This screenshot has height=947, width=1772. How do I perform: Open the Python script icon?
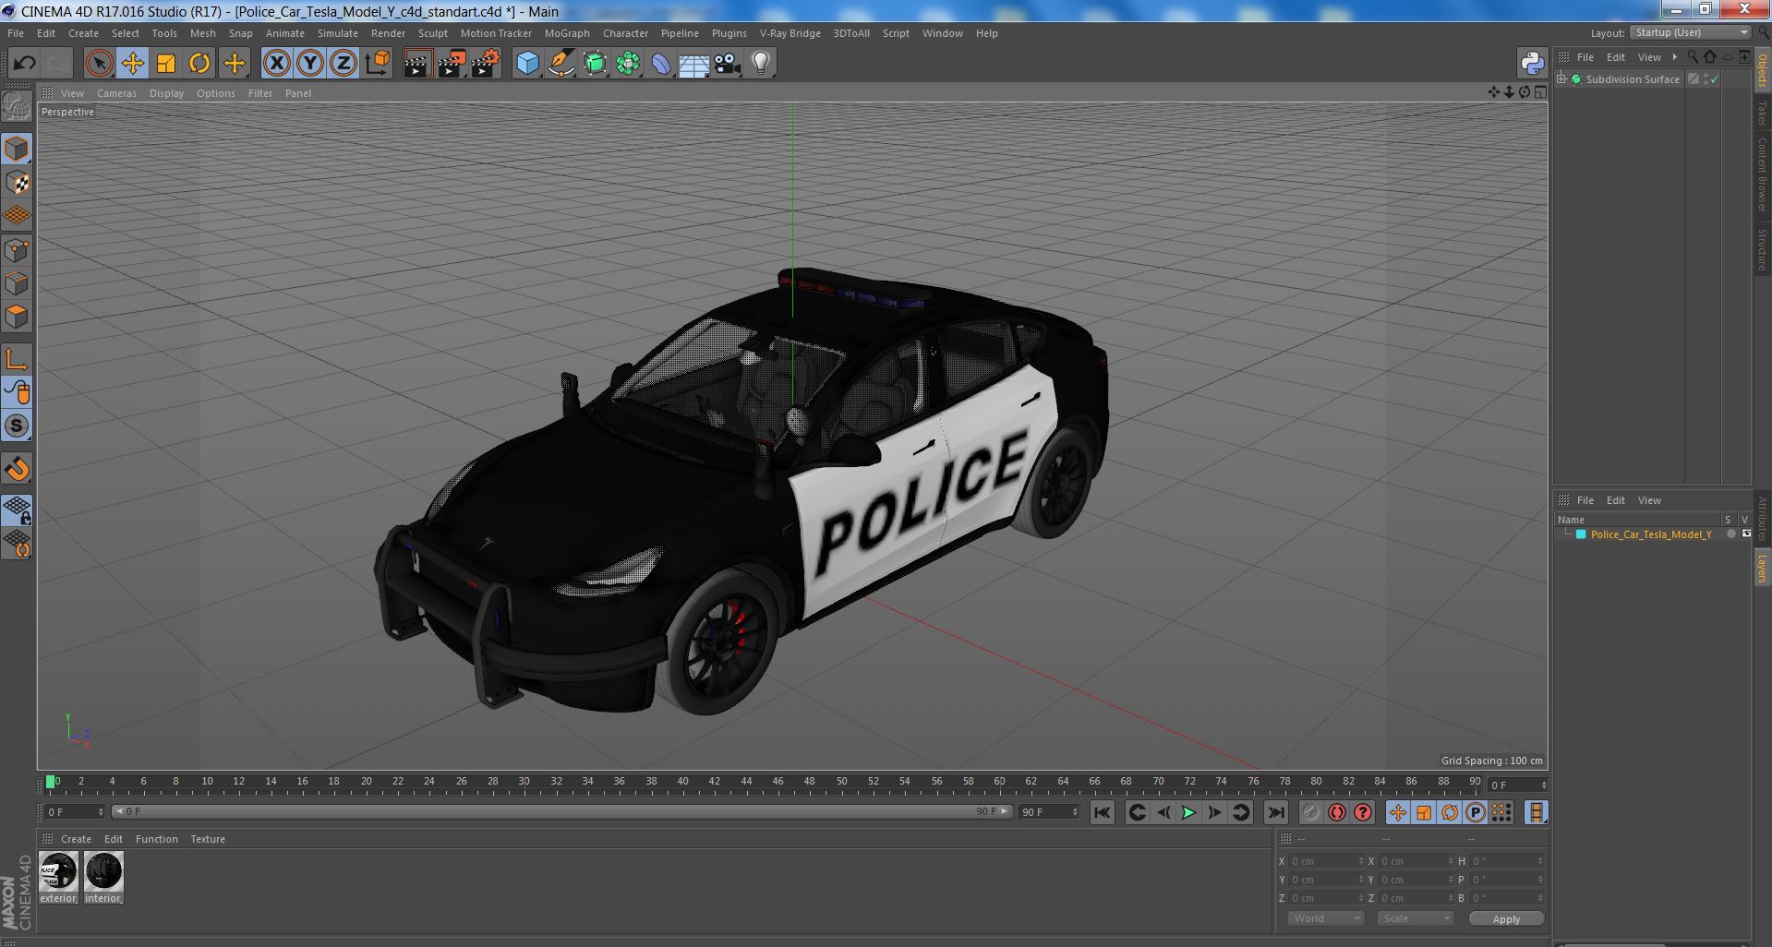click(x=1532, y=63)
